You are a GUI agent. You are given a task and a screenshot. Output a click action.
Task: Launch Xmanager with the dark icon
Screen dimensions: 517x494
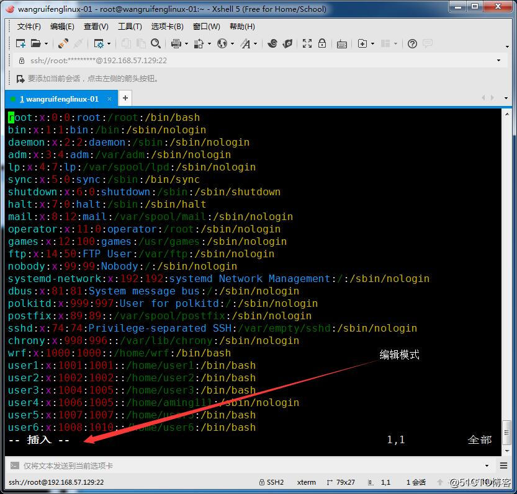(x=287, y=43)
